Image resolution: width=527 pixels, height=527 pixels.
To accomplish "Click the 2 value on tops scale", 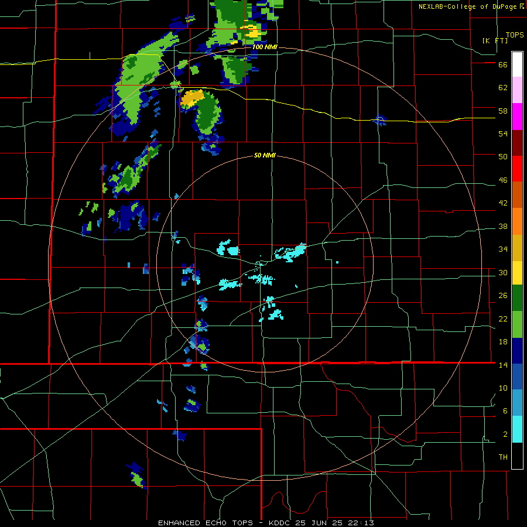I will coord(505,434).
